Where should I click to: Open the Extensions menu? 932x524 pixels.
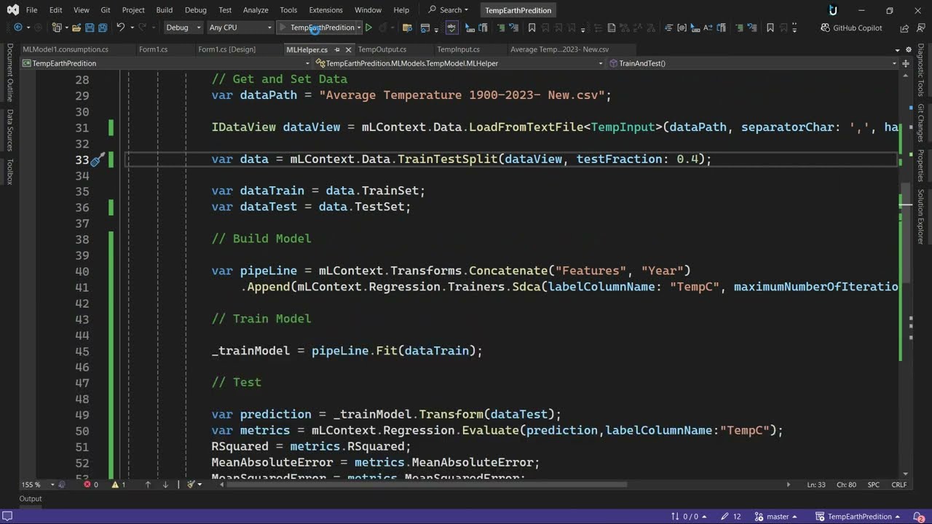tap(325, 10)
